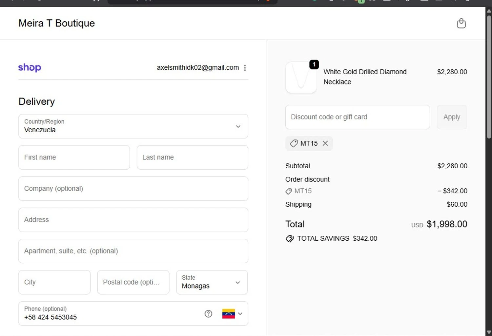The width and height of the screenshot is (492, 336).
Task: Click the total amount $1,998.00
Action: [447, 224]
